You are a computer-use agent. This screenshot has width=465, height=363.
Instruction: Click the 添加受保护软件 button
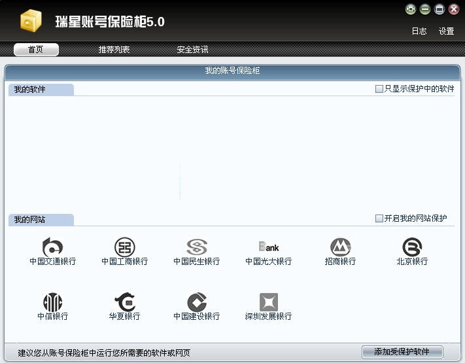click(x=402, y=352)
